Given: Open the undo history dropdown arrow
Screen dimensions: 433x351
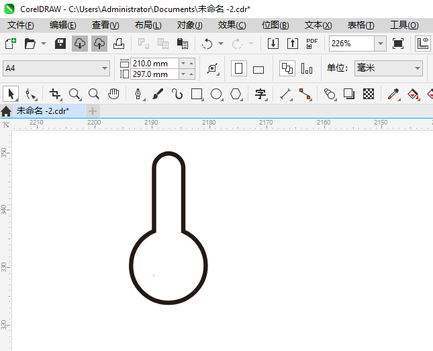Looking at the screenshot, I should [221, 44].
